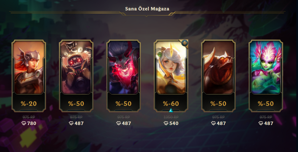Viewport: 298px width, 152px height.
Task: Open the red demon mask skin card
Action: click(123, 76)
